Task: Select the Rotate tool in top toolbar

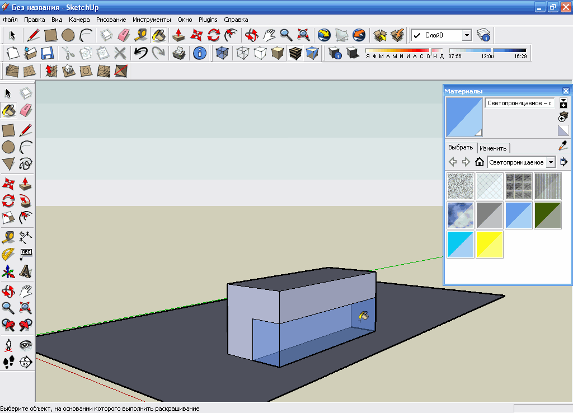Action: point(214,35)
